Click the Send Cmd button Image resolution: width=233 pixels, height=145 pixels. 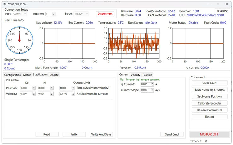(x=172, y=134)
